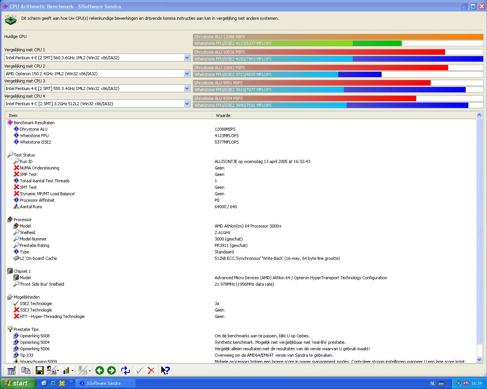This screenshot has height=389, width=487.
Task: Click the scroll down arrow of results list
Action: 479,360
